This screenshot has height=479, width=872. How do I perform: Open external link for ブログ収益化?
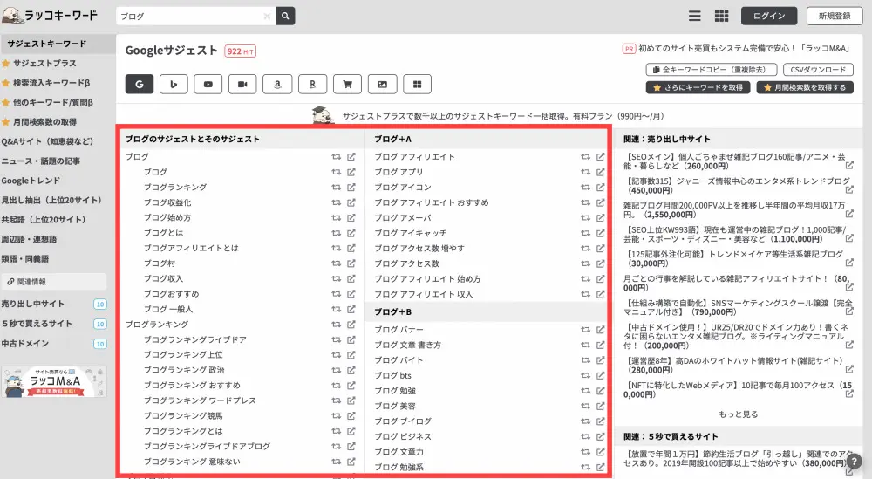(351, 202)
